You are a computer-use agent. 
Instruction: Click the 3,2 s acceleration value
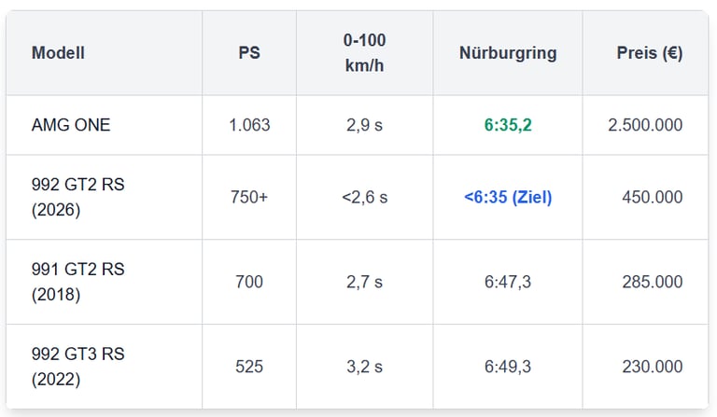(364, 367)
